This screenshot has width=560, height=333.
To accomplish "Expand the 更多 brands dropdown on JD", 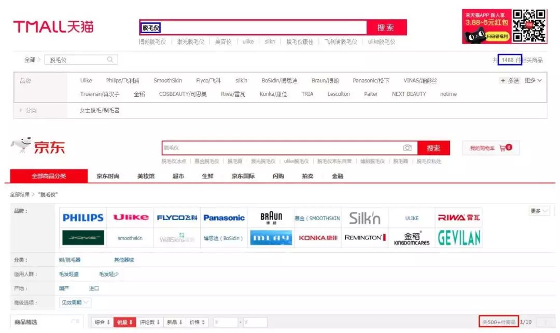I will (x=539, y=211).
